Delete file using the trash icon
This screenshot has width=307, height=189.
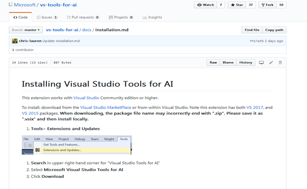(x=280, y=63)
